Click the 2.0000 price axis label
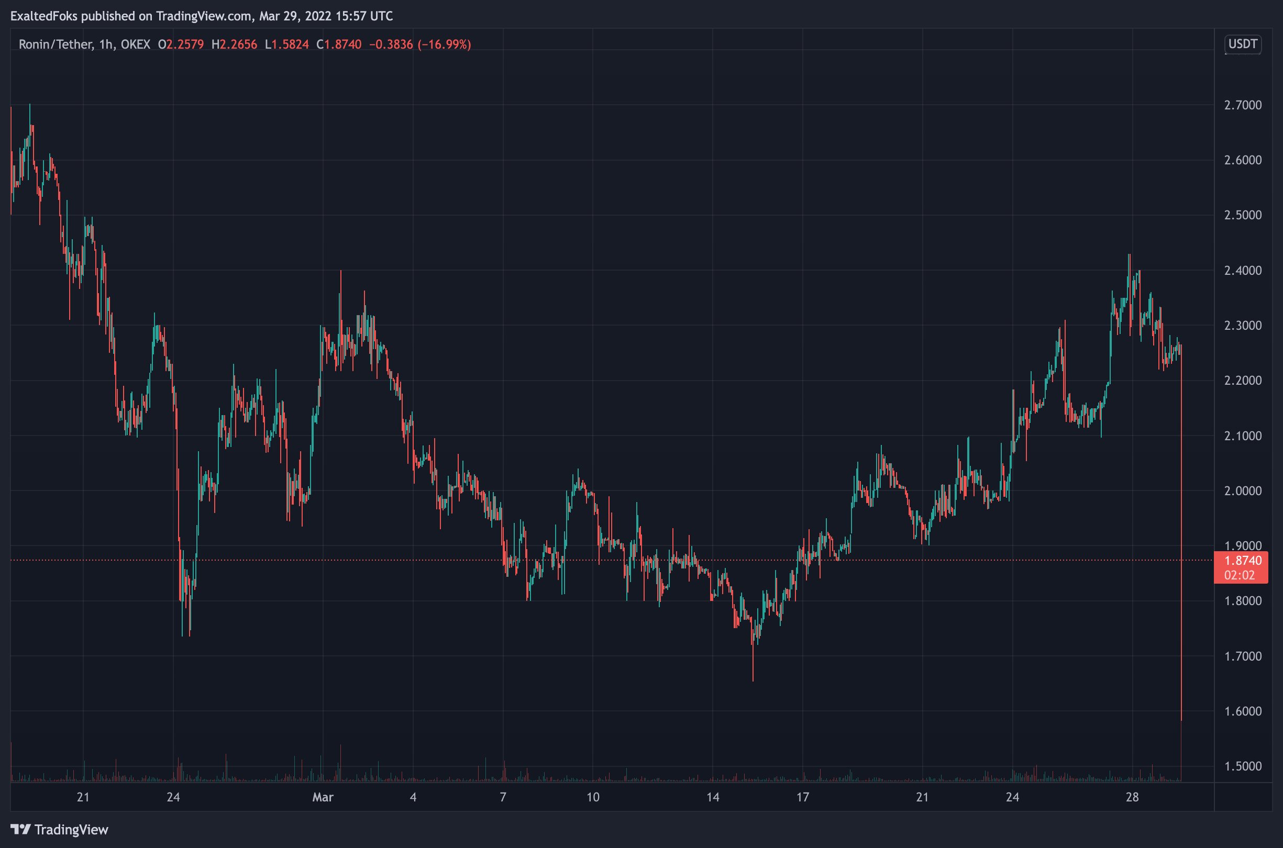The image size is (1283, 848). pyautogui.click(x=1243, y=490)
